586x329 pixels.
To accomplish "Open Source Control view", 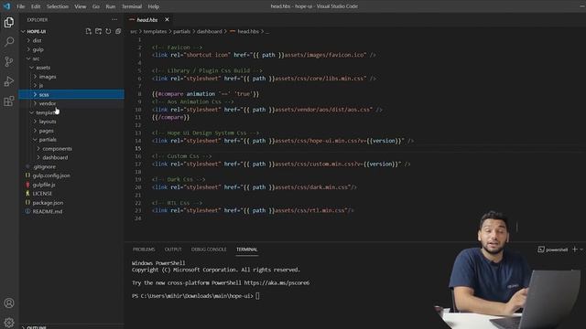I will (x=9, y=61).
